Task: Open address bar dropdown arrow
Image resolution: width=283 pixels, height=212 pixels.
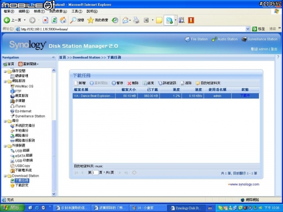Action: (248, 29)
